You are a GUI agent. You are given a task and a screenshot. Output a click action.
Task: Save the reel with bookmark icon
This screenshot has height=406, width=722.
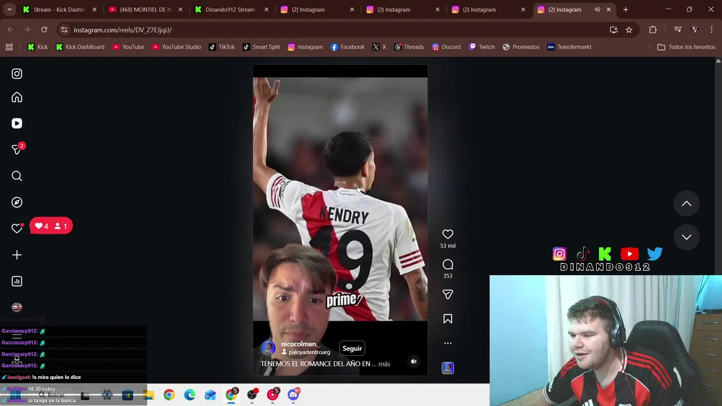448,319
